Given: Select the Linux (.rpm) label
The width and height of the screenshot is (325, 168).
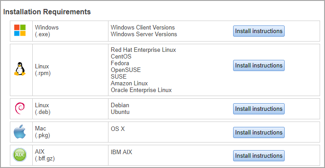Looking at the screenshot, I should click(43, 70).
